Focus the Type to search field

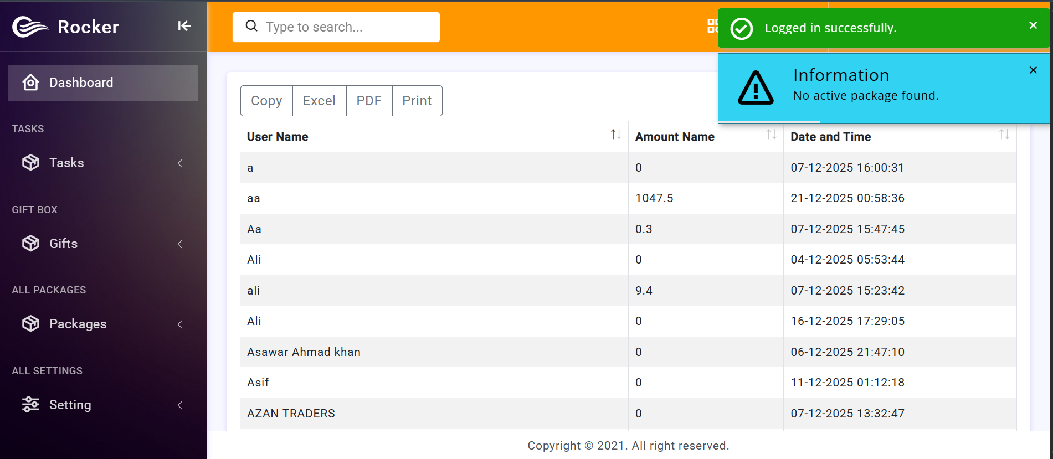[336, 27]
